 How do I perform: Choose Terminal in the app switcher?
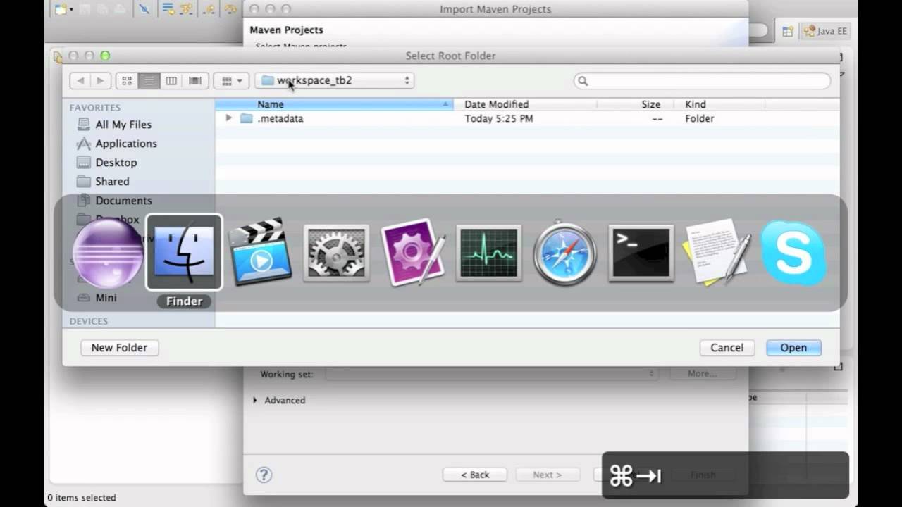click(641, 254)
